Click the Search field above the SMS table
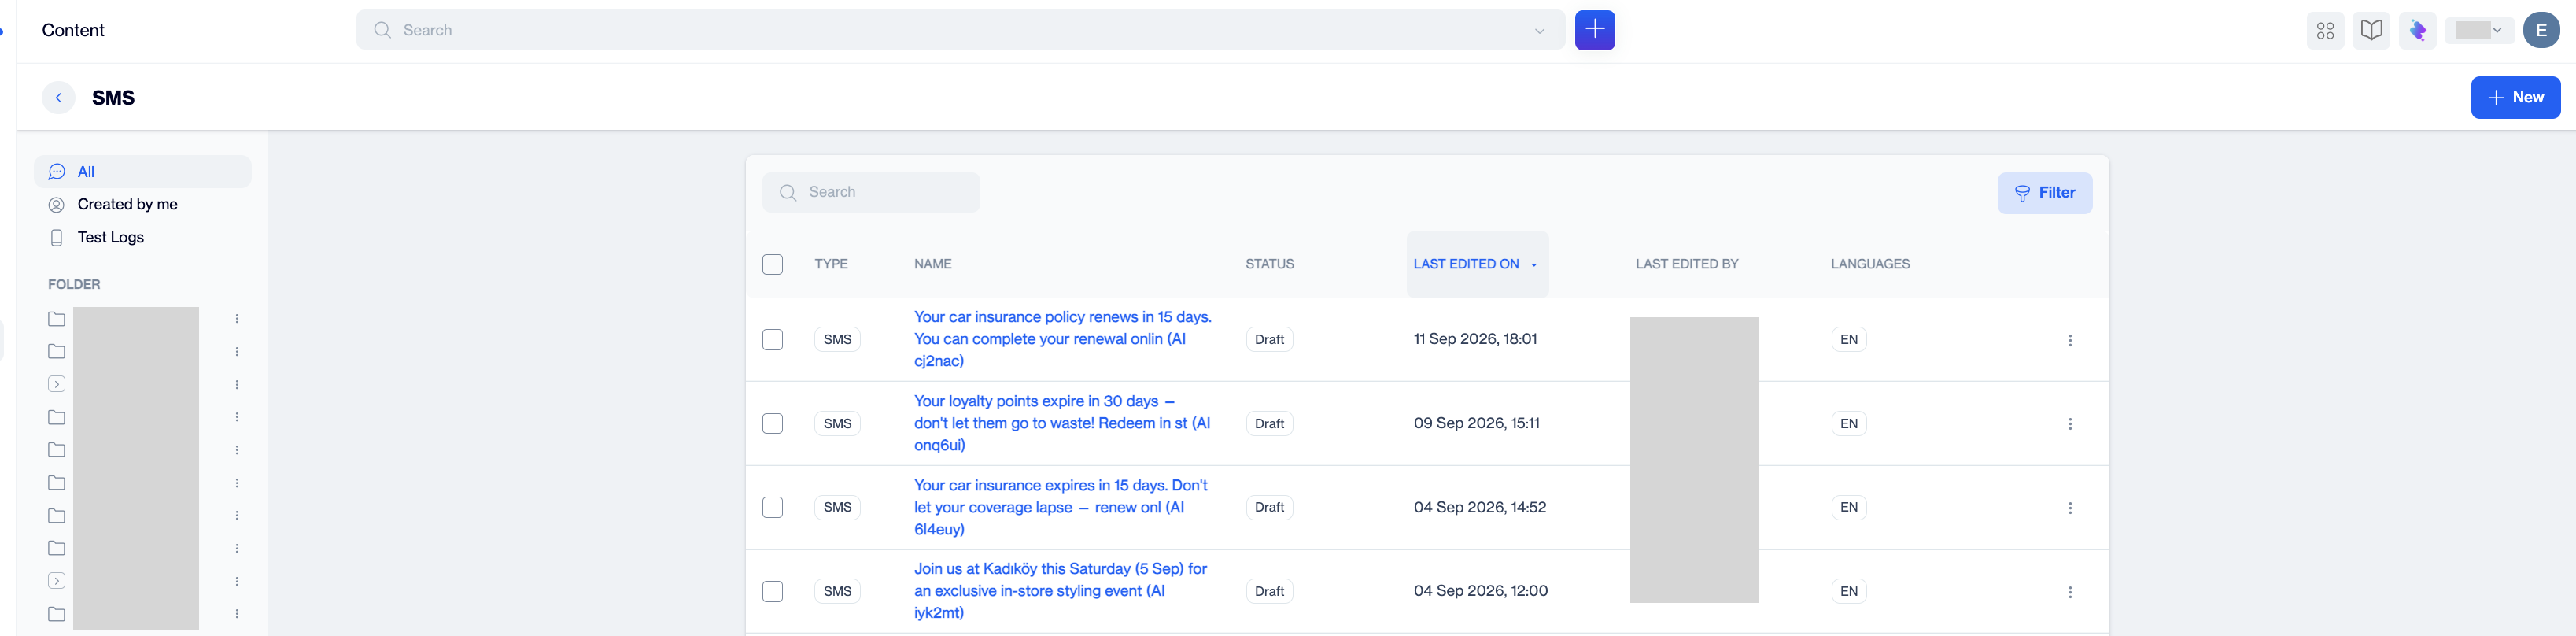Image resolution: width=2576 pixels, height=636 pixels. click(x=871, y=192)
